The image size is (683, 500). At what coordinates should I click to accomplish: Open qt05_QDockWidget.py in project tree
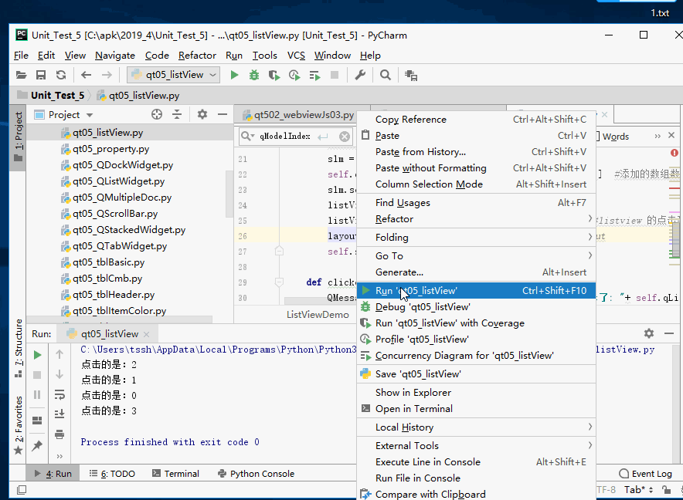click(x=122, y=165)
